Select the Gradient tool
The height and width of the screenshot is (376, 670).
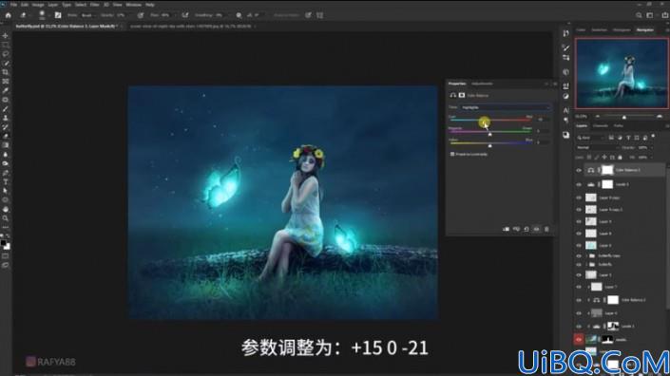tap(5, 145)
